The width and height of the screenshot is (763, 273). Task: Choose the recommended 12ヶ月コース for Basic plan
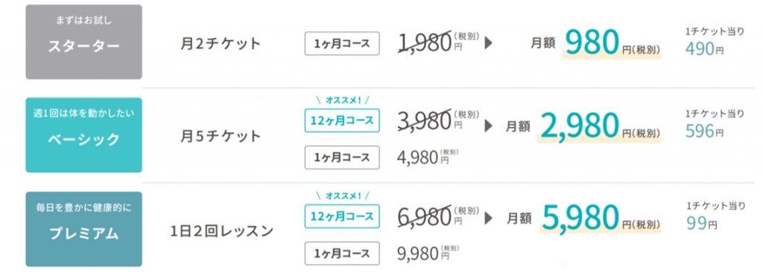click(342, 121)
